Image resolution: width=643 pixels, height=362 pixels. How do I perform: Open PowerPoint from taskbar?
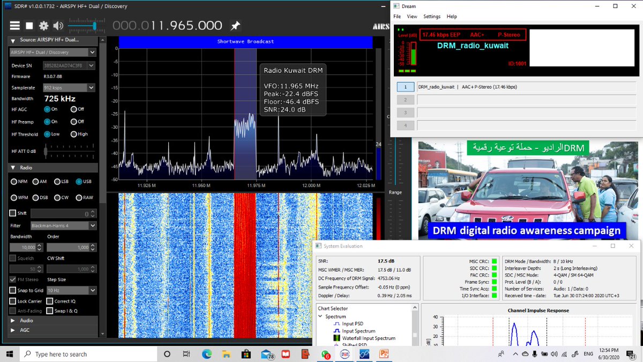click(x=384, y=354)
